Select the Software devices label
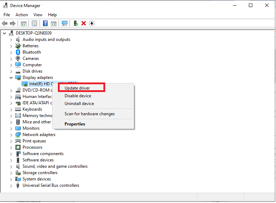This screenshot has width=276, height=203. (x=38, y=160)
